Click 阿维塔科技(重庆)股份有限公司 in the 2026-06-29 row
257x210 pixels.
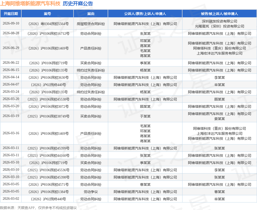click(x=219, y=48)
